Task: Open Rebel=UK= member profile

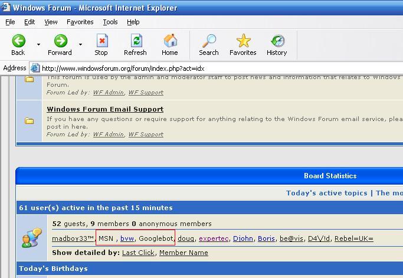Action: coord(353,238)
